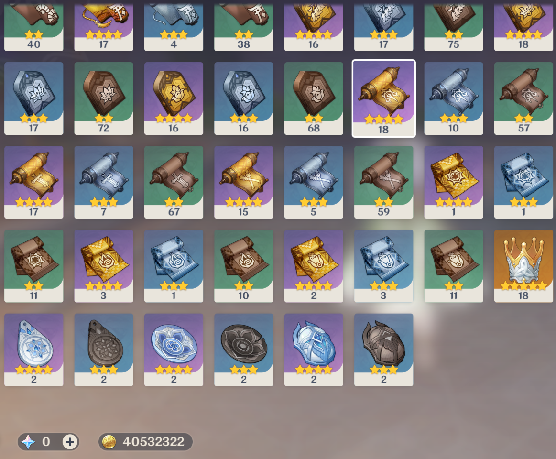Screen dimensions: 556x459
Task: Choose the brown flame carpet with 10
Action: 244,266
